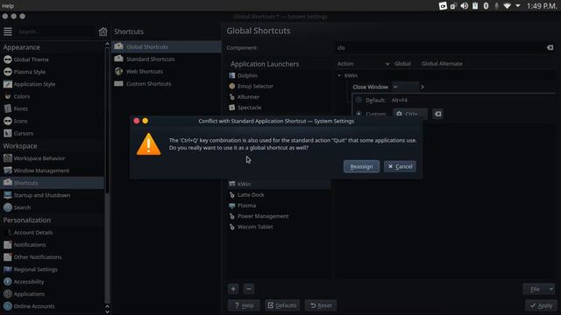Click the sidebar scroll up arrow

point(107,44)
